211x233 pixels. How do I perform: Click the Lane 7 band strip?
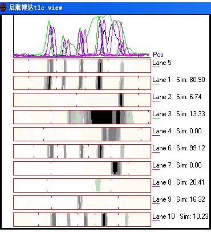tap(82, 168)
